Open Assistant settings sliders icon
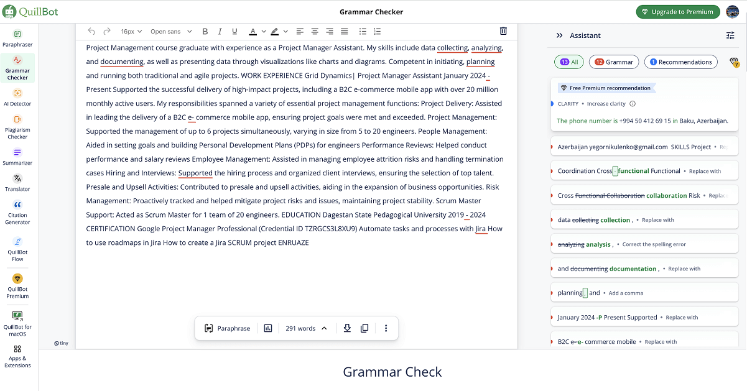The image size is (747, 391). tap(730, 35)
